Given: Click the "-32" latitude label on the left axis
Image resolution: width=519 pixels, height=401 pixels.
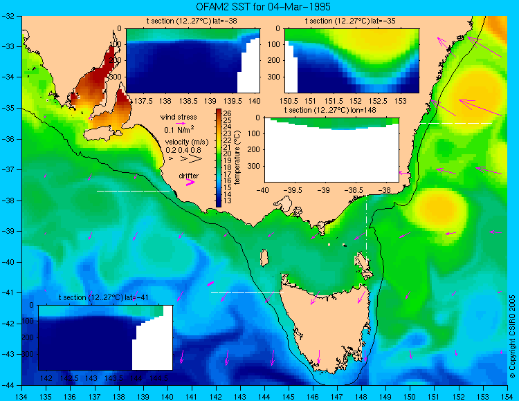Looking at the screenshot, I should [8, 16].
